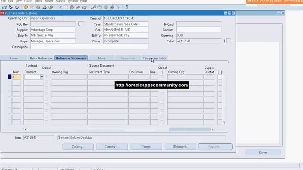The image size is (303, 170).
Task: Click the Delete Record red-X icon
Action: (x=84, y=8)
